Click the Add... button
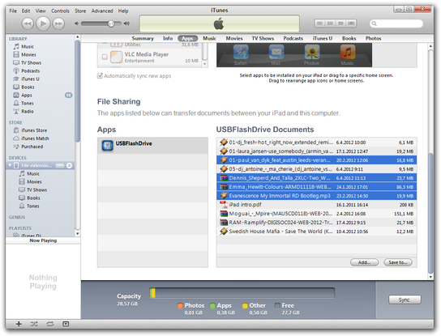This screenshot has height=336, width=441. click(x=364, y=262)
